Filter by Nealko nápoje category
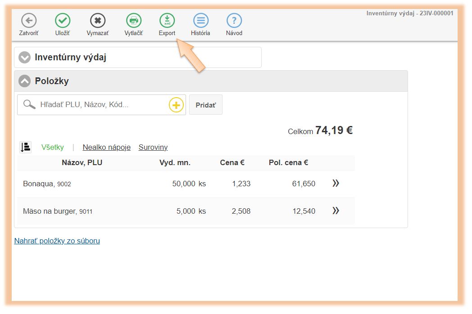The image size is (472, 314). click(x=107, y=147)
